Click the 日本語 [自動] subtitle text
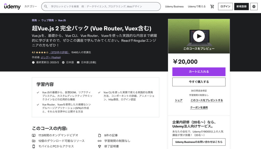261x149 pixels. [x=88, y=63]
